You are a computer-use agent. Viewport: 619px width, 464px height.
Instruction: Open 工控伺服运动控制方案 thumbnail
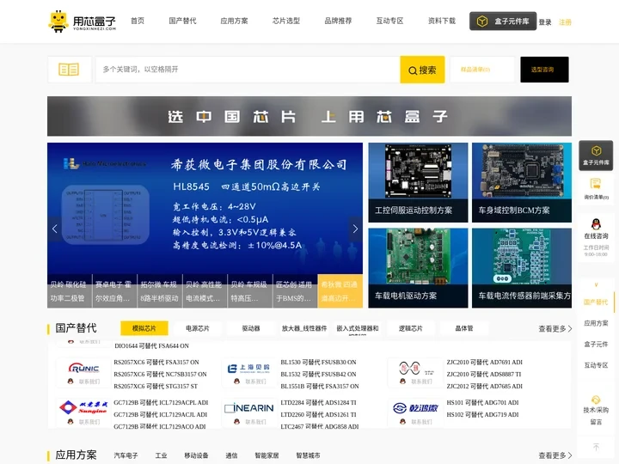[x=418, y=183]
